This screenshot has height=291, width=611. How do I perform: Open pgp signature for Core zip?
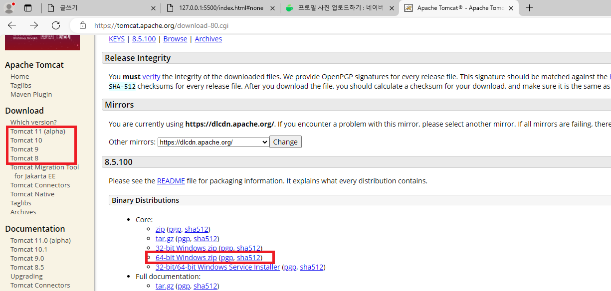click(175, 229)
